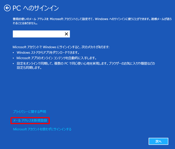Click the text Windows ストアからアプリをダウンロードできます。
This screenshot has width=175, height=149.
pyautogui.click(x=48, y=53)
